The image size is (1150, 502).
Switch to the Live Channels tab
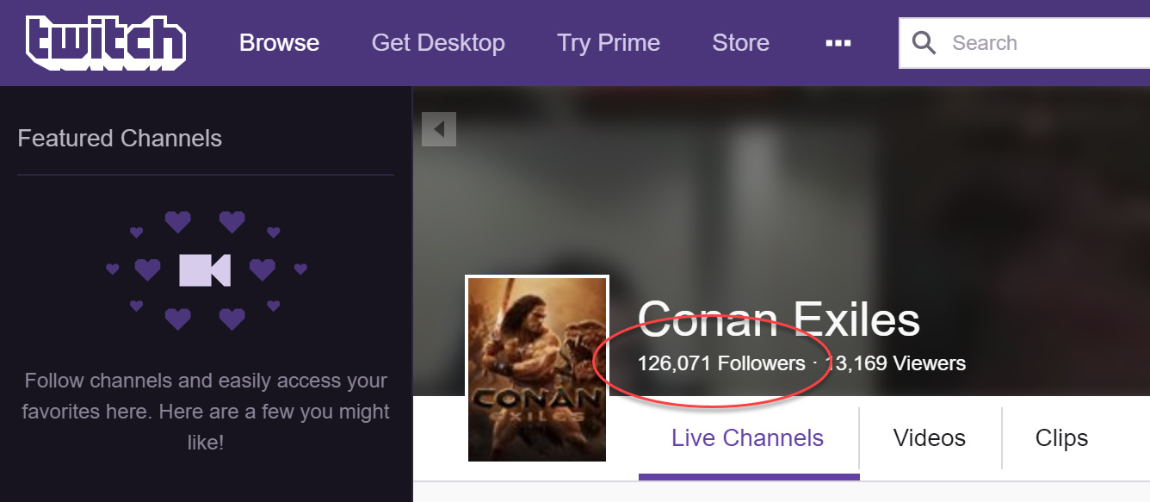point(748,438)
